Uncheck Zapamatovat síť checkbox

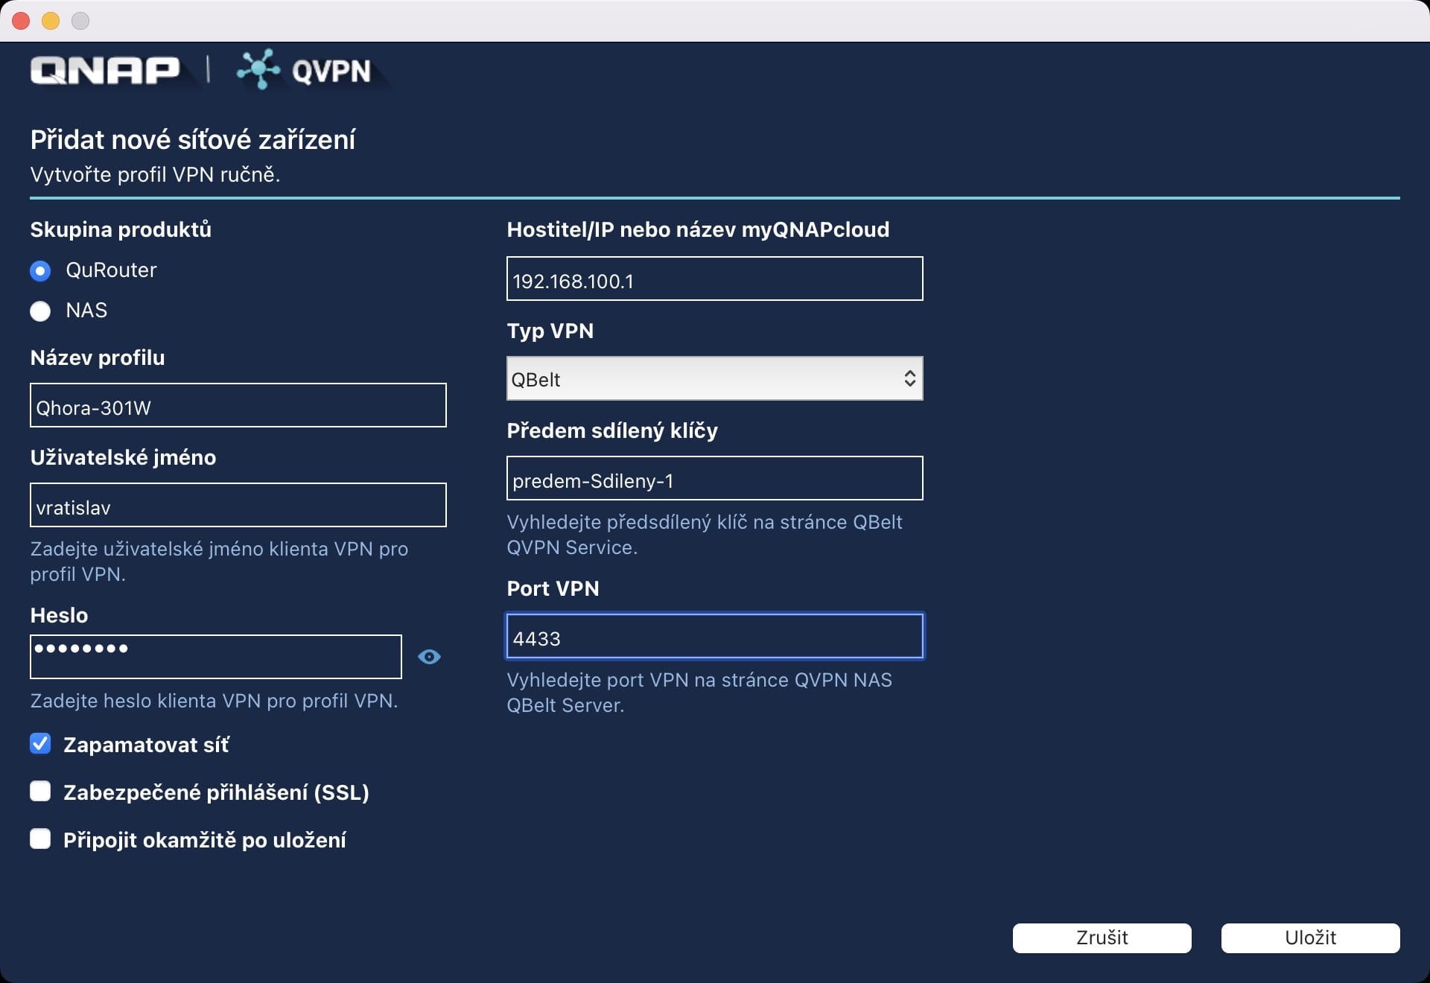coord(40,744)
